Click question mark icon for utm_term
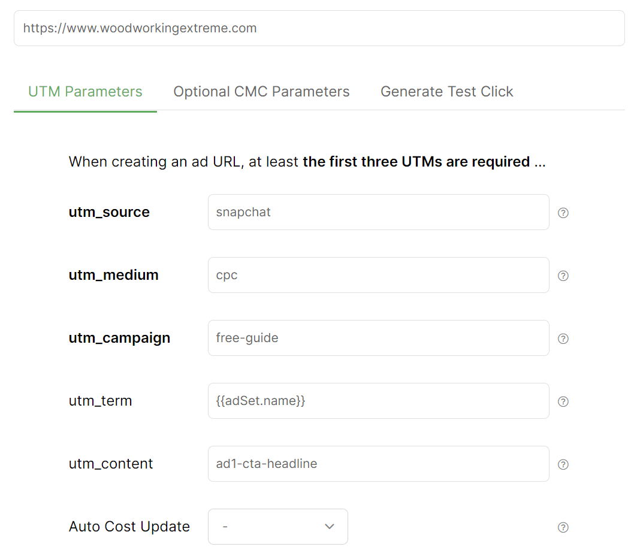This screenshot has width=637, height=556. click(563, 401)
